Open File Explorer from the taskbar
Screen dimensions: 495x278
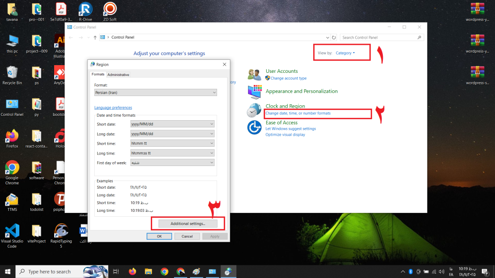pos(148,271)
